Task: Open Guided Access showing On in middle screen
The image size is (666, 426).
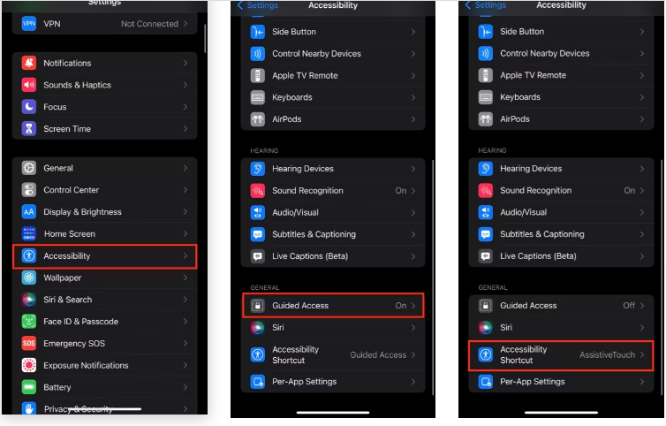Action: point(333,305)
